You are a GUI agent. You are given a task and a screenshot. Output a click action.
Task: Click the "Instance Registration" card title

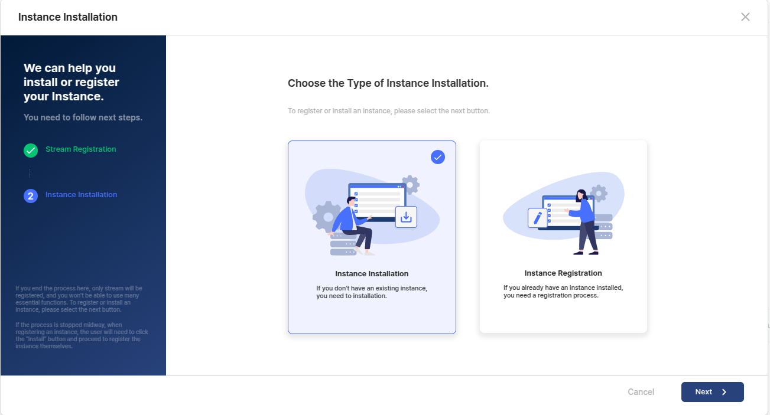pos(563,273)
